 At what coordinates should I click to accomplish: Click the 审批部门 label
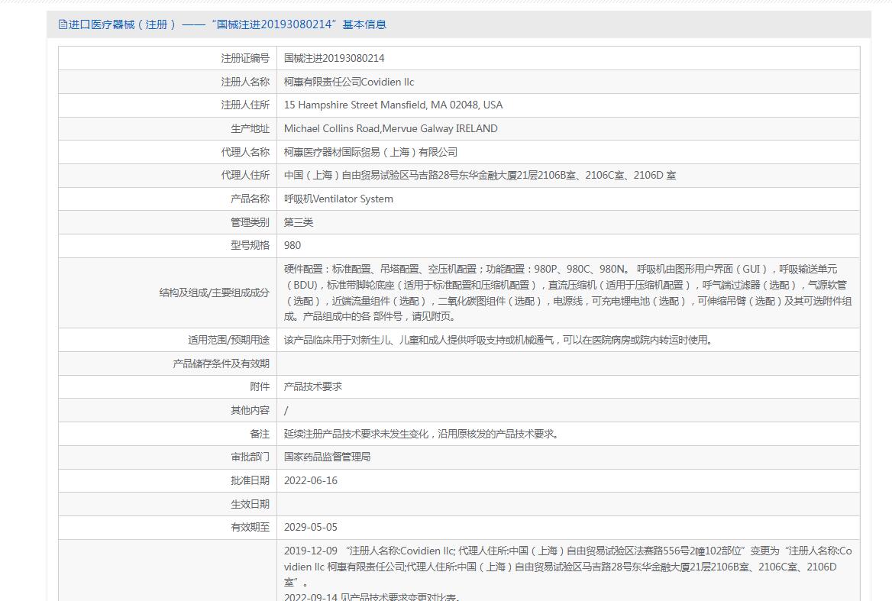tap(250, 457)
